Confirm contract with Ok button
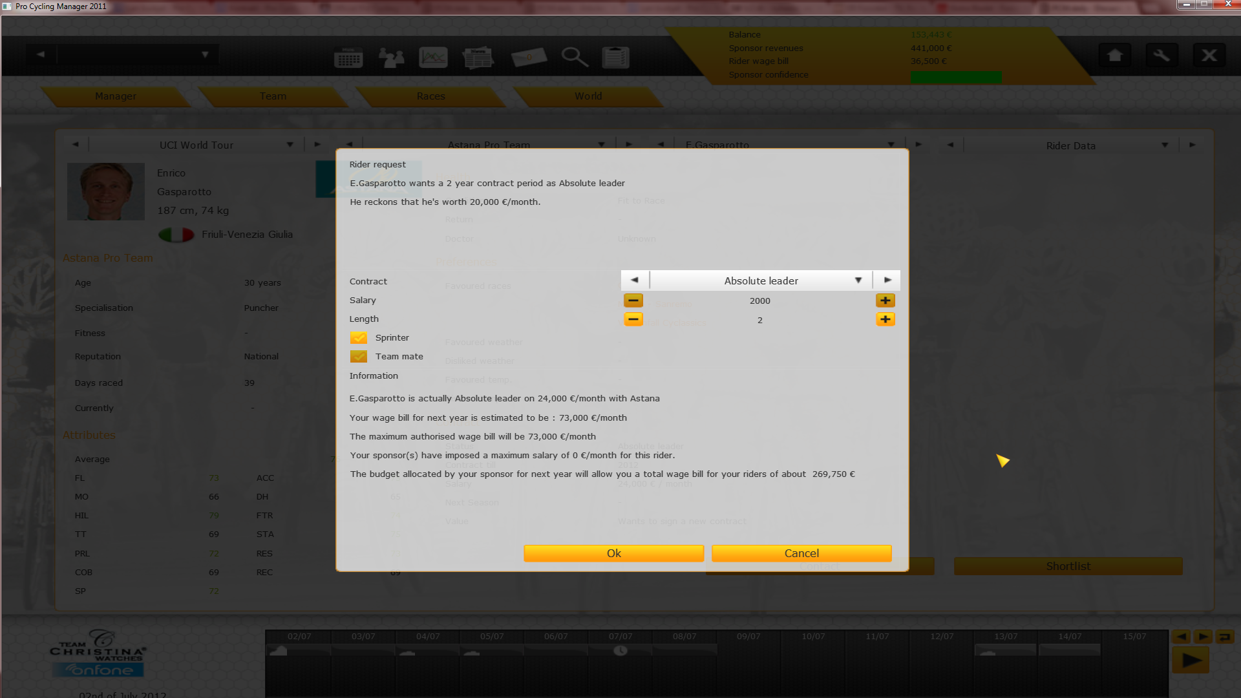This screenshot has height=698, width=1241. pos(613,553)
